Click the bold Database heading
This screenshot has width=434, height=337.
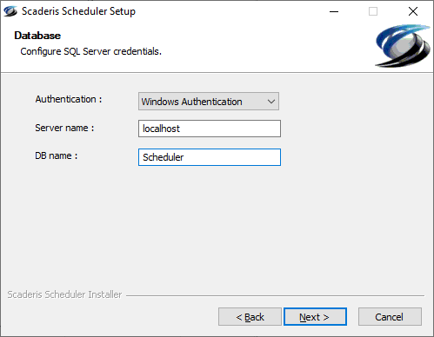point(37,36)
